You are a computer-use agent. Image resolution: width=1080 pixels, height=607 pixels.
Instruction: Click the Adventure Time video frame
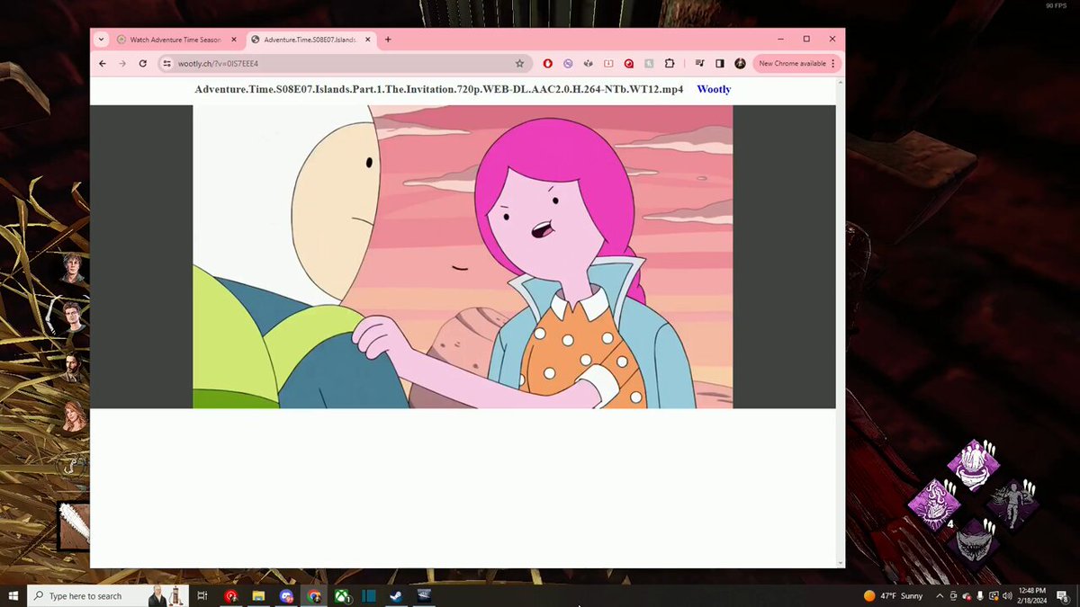pos(463,256)
